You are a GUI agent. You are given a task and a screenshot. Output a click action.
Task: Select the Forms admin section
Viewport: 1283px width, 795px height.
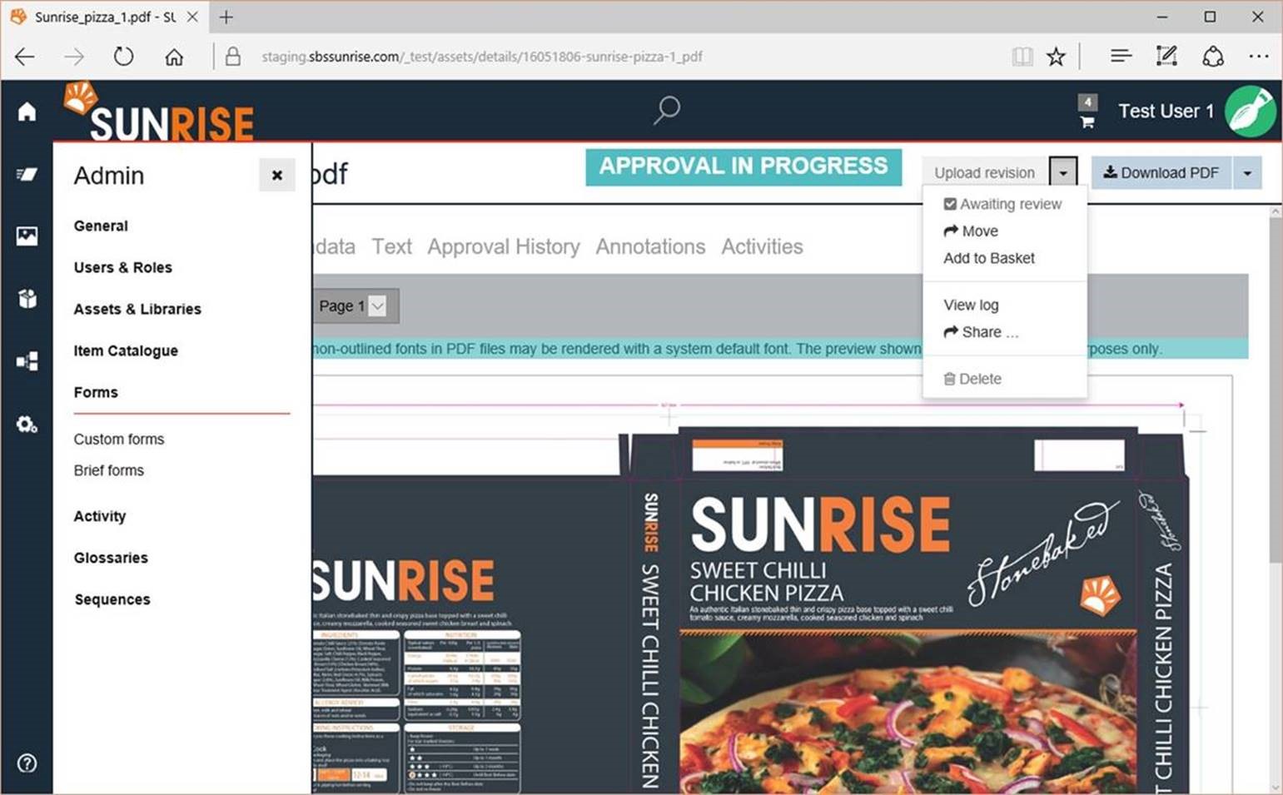(x=96, y=392)
